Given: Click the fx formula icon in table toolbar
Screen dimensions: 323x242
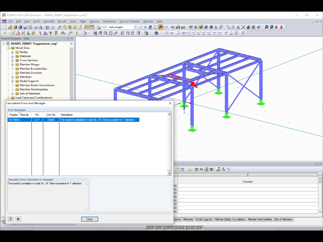Looking at the screenshot, I should pos(224,169).
